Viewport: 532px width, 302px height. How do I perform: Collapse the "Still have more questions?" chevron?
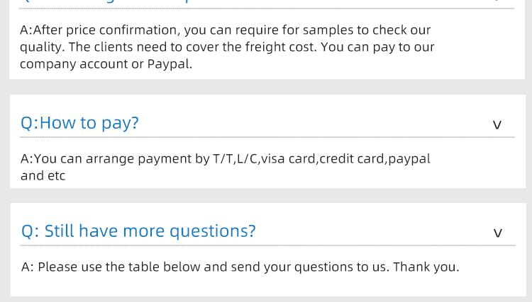pyautogui.click(x=497, y=233)
